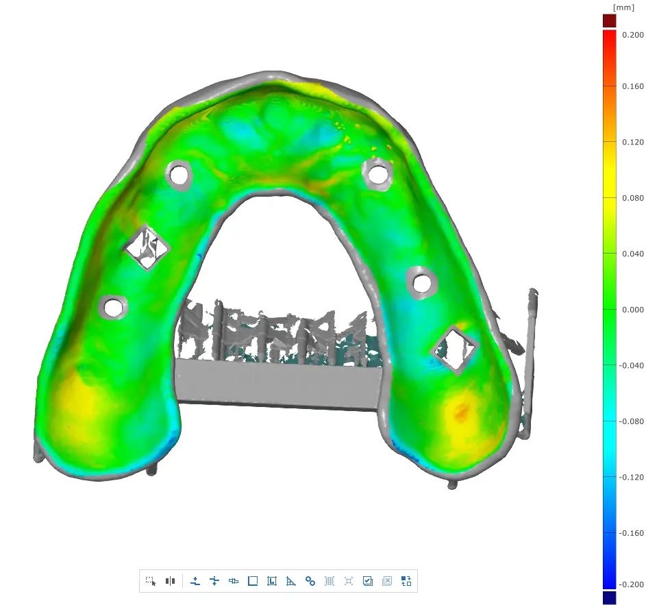Click the caliper measurement tool icon

tap(234, 581)
